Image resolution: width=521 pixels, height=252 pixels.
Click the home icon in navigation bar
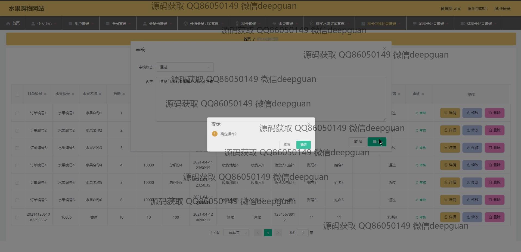8,23
